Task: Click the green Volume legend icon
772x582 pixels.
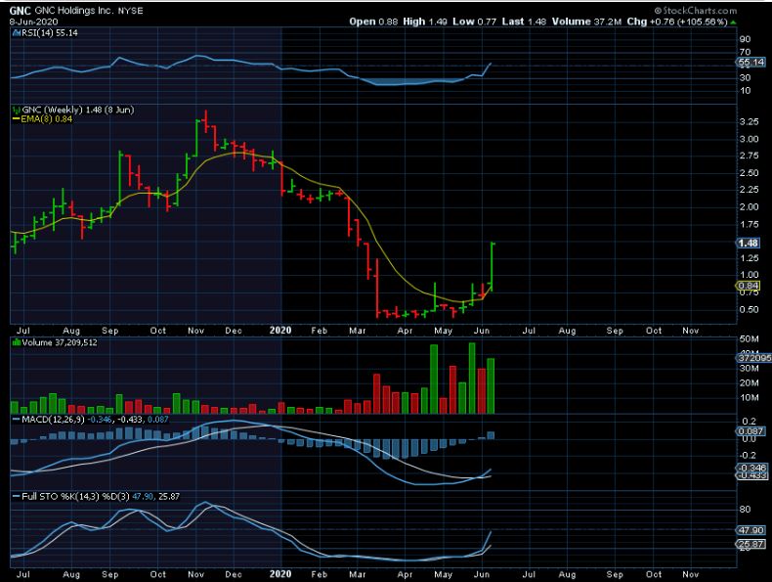Action: (13, 343)
